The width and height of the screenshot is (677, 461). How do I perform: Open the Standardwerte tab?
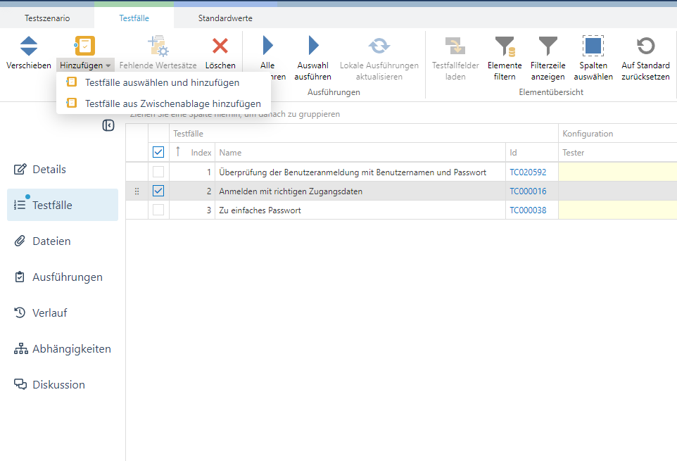coord(225,18)
